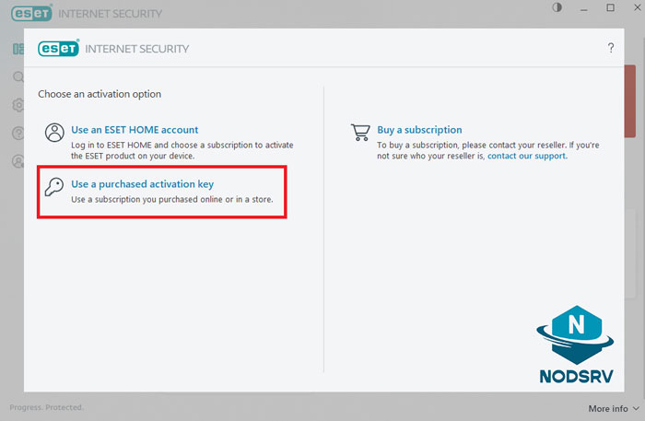Open the sidebar computer scan magnifier icon

18,77
